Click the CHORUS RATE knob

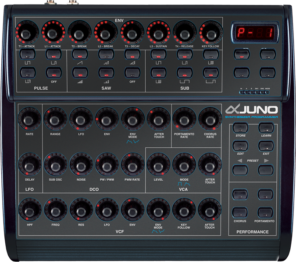210,119
